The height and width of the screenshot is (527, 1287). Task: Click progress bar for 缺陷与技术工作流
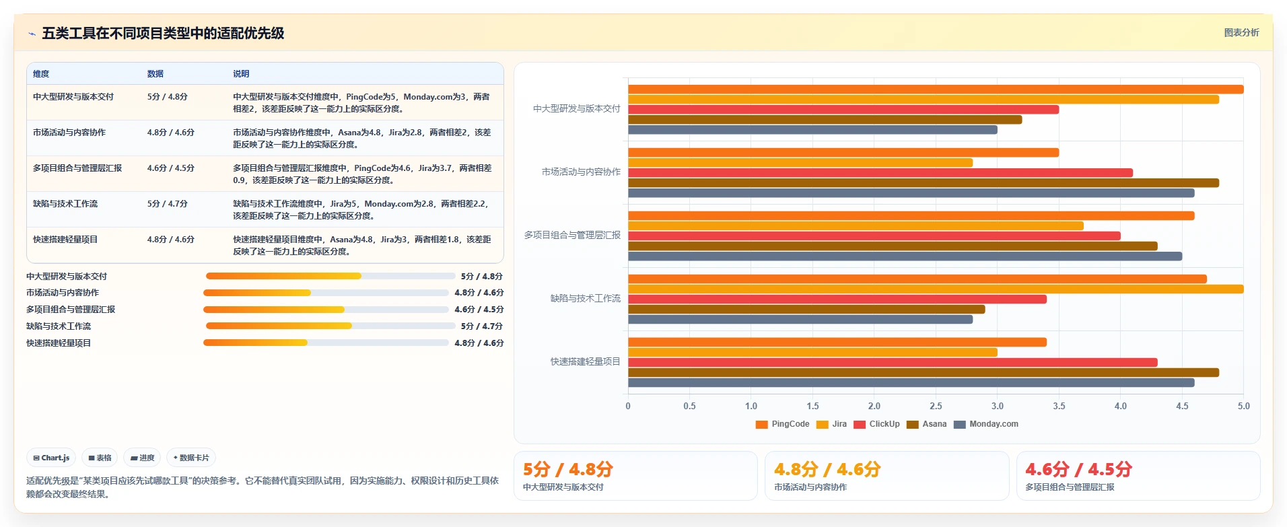click(x=331, y=326)
